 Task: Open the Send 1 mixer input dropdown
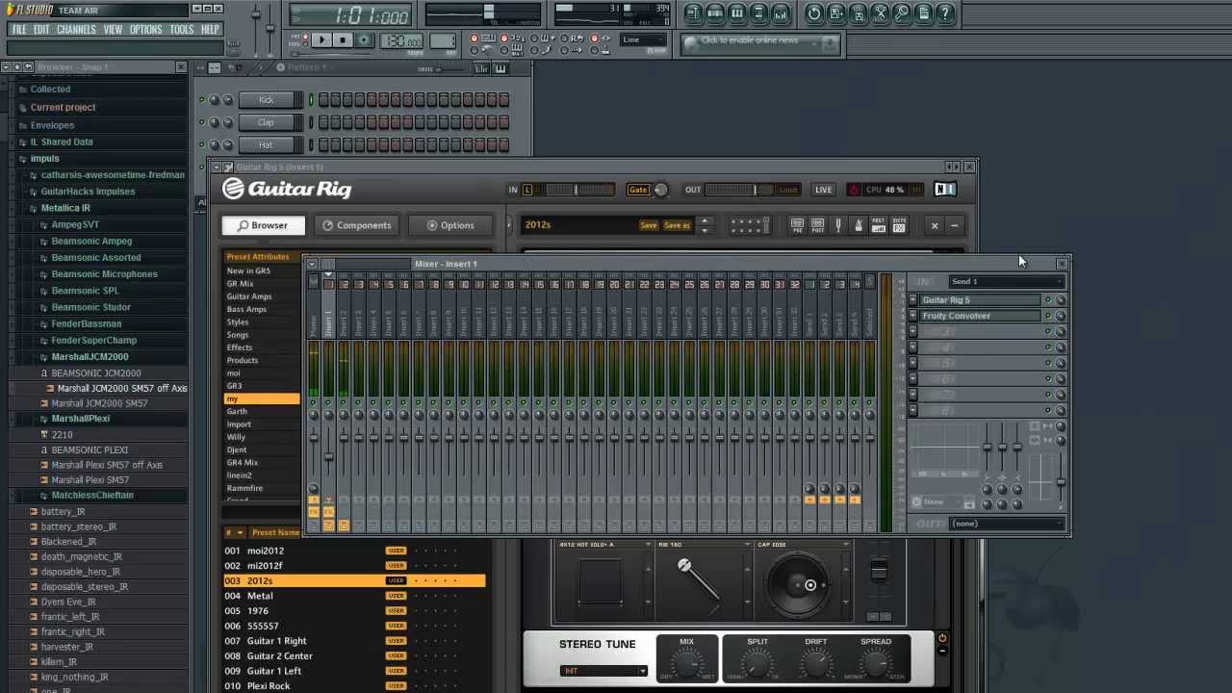pyautogui.click(x=1006, y=281)
